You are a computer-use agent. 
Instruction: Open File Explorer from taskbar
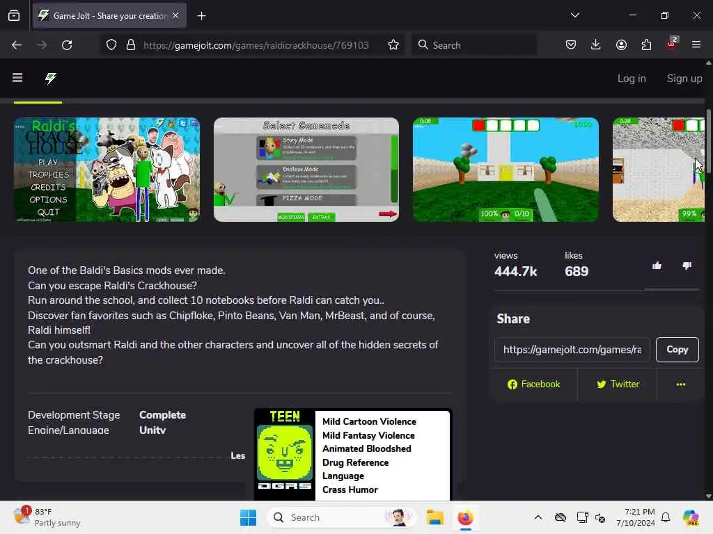(434, 517)
